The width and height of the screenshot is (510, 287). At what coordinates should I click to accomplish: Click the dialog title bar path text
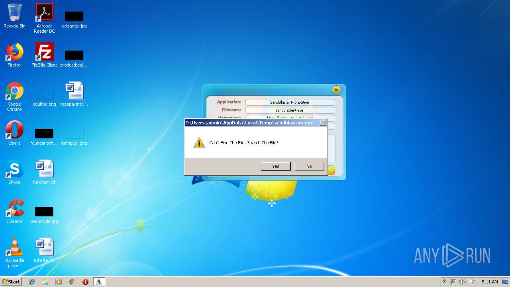pos(249,123)
